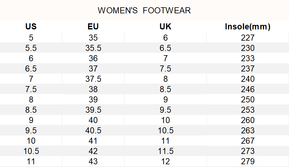Select EU size 39.5 cell
The image size is (289, 167).
click(x=93, y=110)
